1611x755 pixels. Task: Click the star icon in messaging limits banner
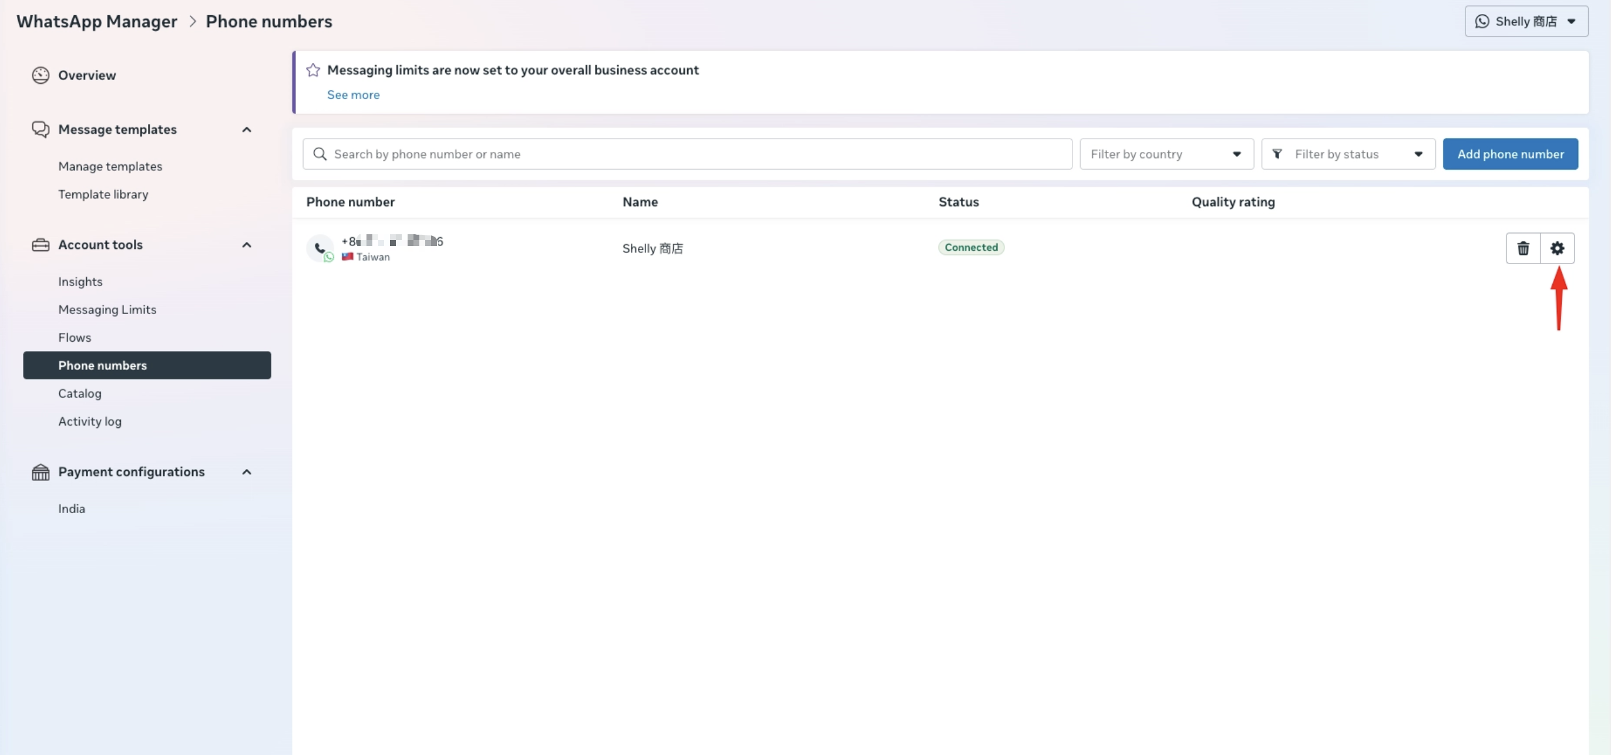click(313, 70)
